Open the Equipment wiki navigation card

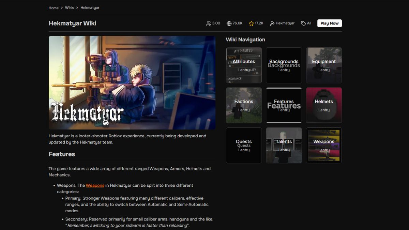pyautogui.click(x=324, y=65)
